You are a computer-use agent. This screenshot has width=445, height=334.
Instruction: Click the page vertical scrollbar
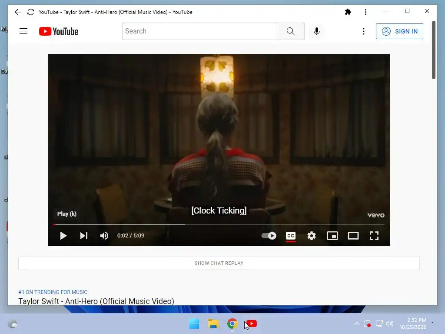click(x=433, y=50)
